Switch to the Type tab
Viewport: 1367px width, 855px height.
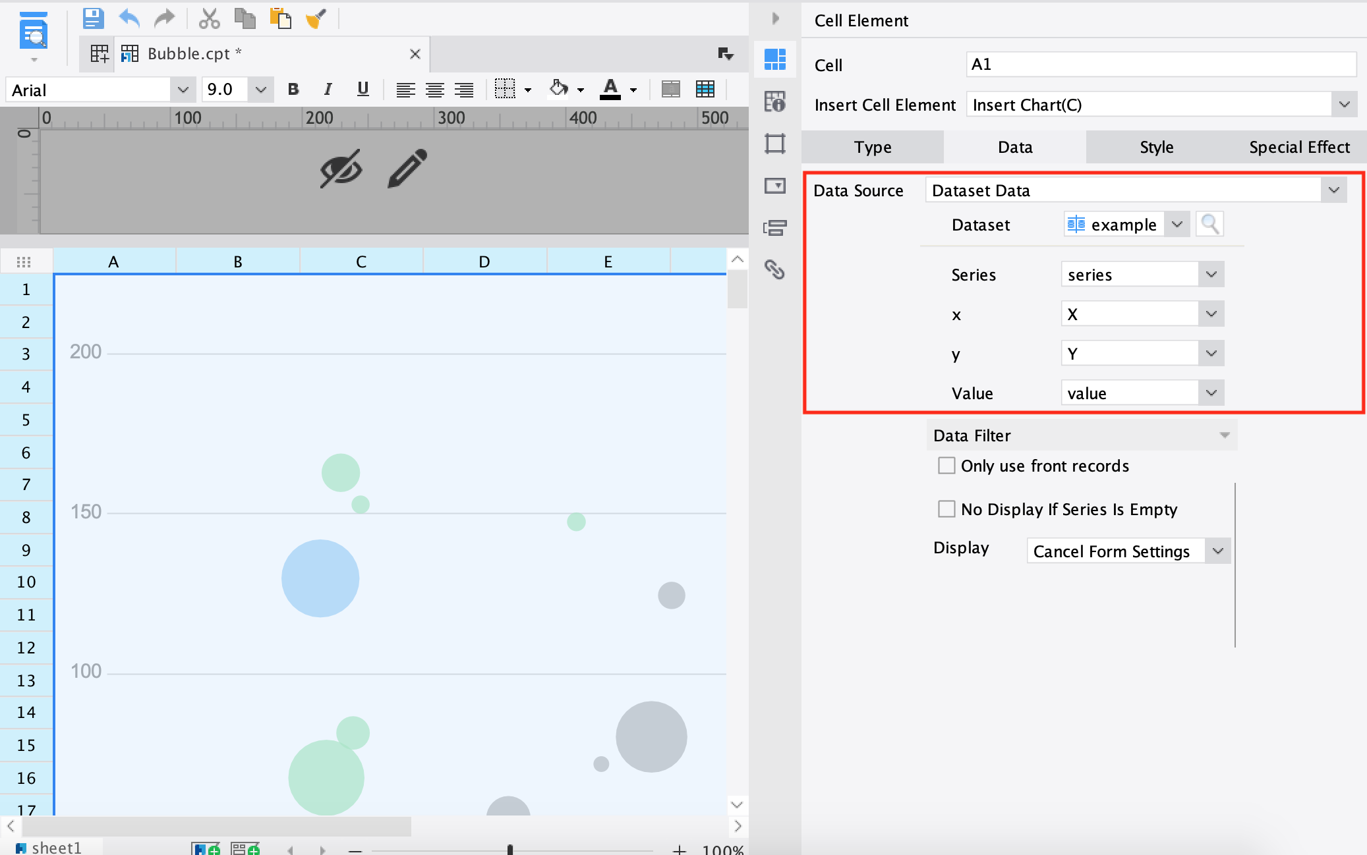pyautogui.click(x=873, y=147)
